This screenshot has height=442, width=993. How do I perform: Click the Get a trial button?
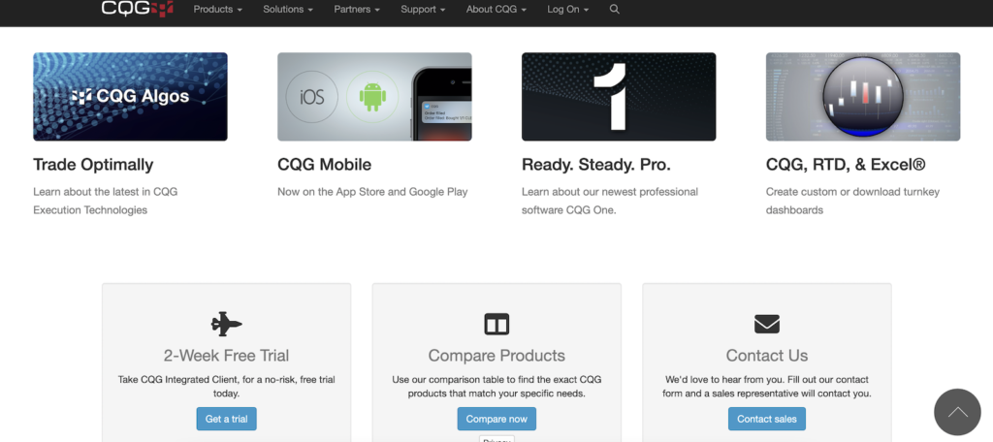(226, 419)
